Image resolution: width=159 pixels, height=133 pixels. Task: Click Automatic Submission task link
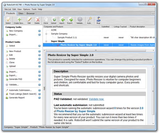pos(20,90)
